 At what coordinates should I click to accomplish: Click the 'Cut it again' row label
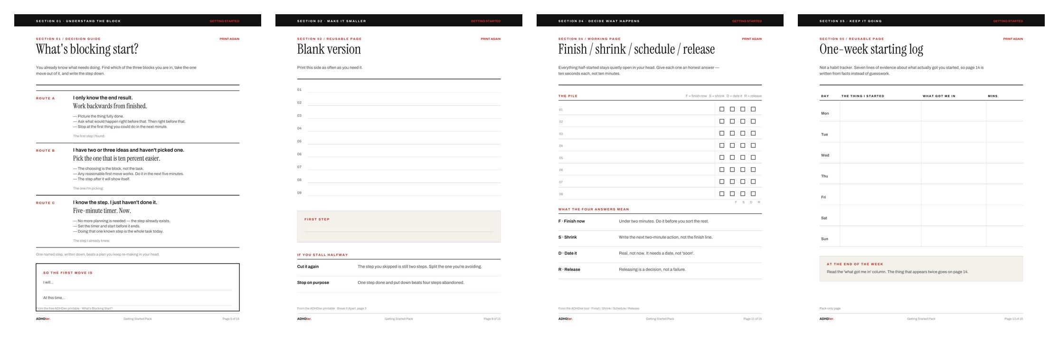pyautogui.click(x=308, y=266)
